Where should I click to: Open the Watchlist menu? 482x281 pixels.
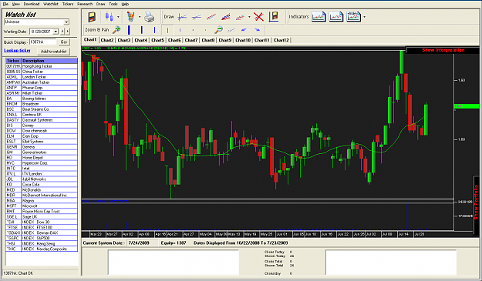click(x=51, y=4)
